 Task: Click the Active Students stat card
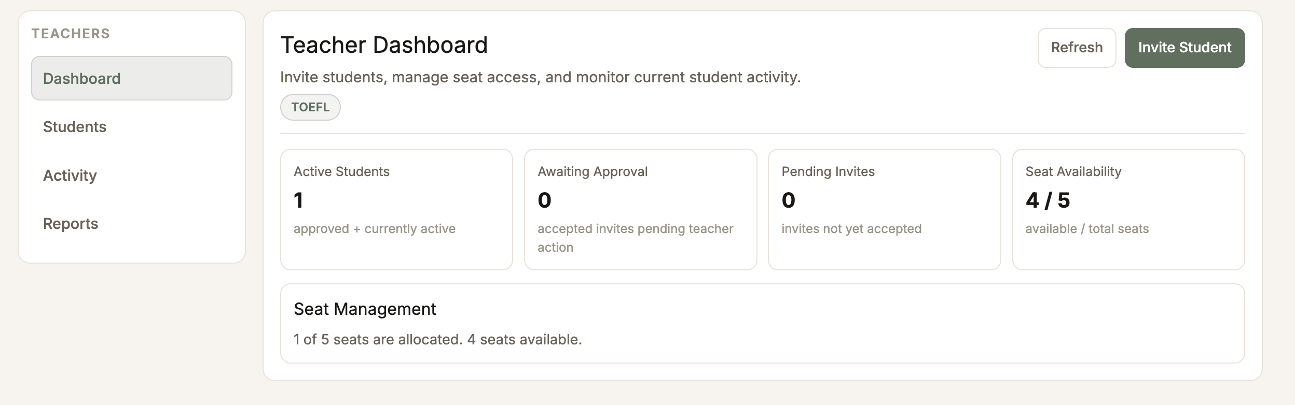[x=397, y=209]
